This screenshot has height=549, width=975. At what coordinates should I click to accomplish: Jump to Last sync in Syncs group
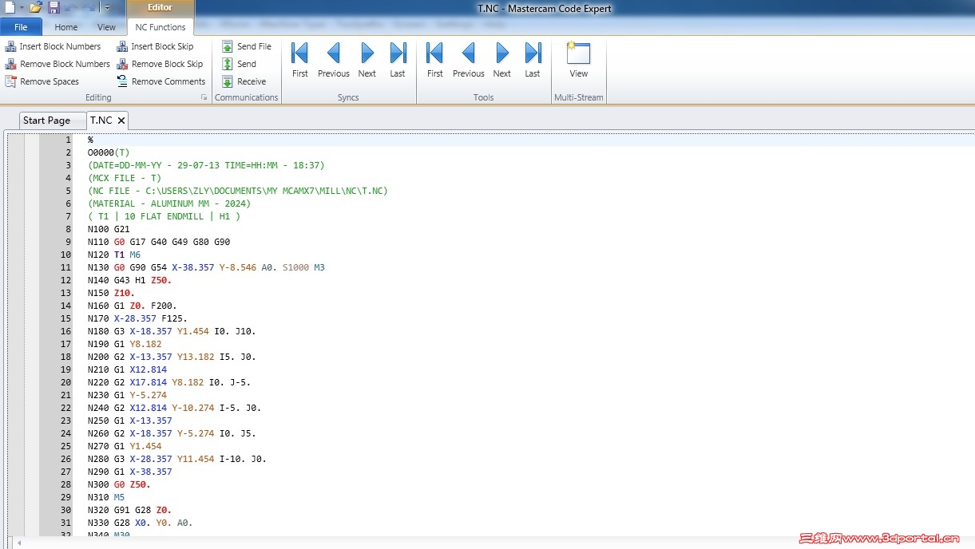pos(398,60)
